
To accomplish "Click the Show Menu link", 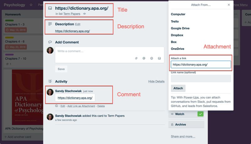I will click(241, 5).
